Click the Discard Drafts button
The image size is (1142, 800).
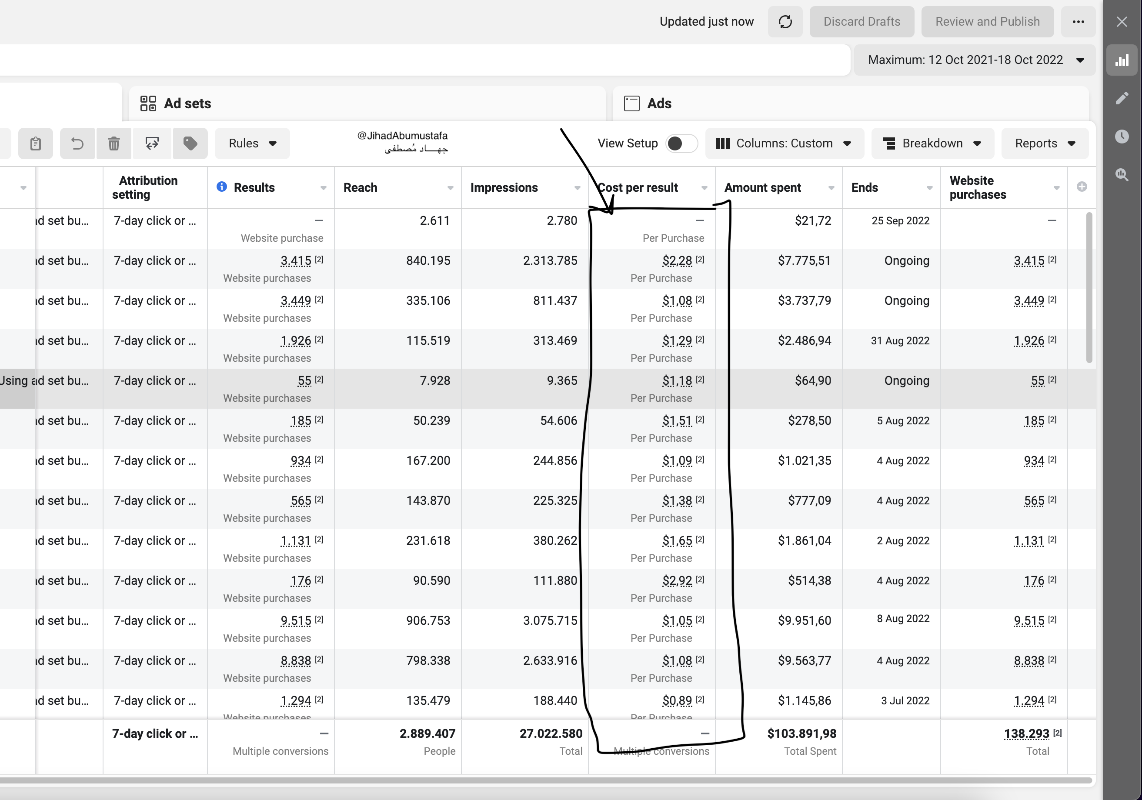coord(862,21)
